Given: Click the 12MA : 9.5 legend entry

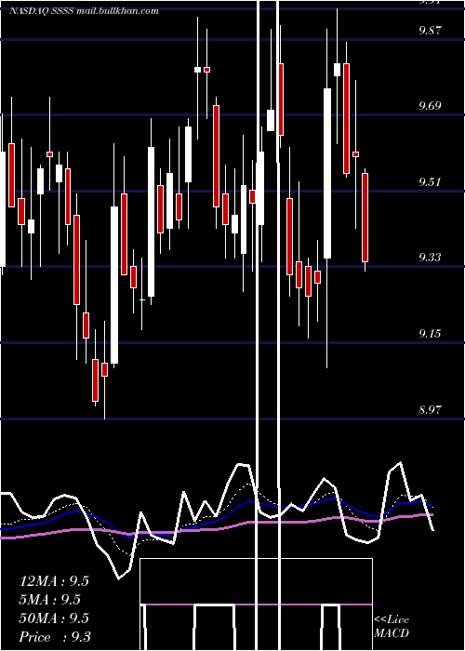Looking at the screenshot, I should pos(54,581).
